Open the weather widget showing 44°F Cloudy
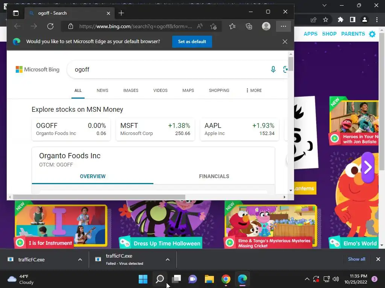 click(x=21, y=279)
